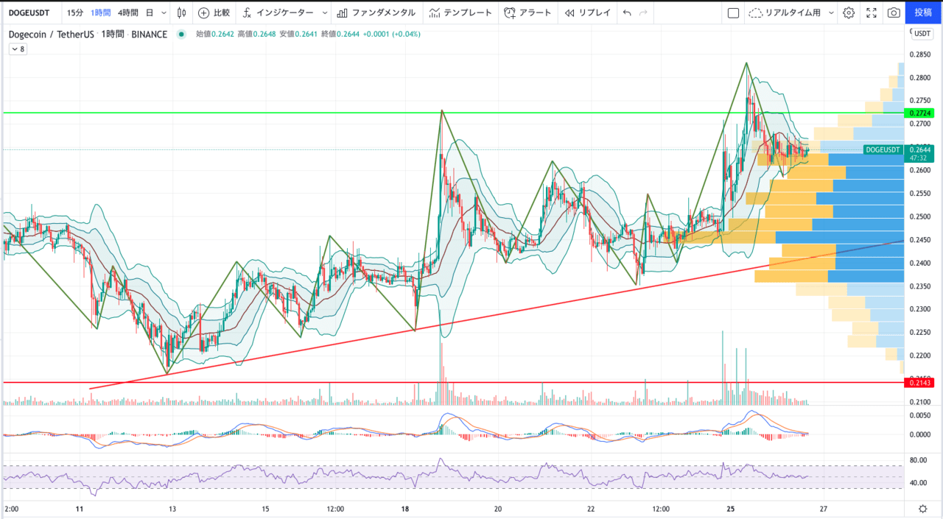Click the MACD 0.0050 scale label
The height and width of the screenshot is (519, 943).
pos(919,416)
